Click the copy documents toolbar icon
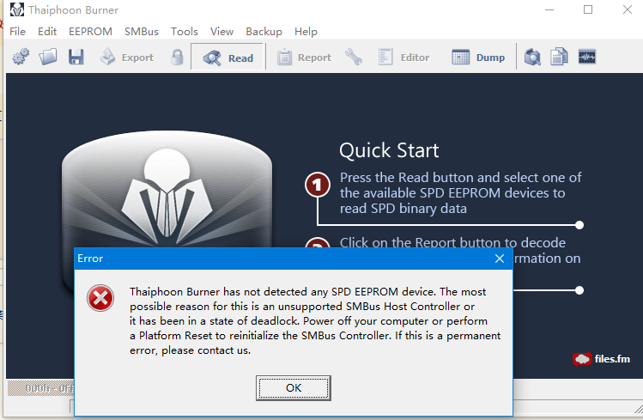 pyautogui.click(x=560, y=57)
